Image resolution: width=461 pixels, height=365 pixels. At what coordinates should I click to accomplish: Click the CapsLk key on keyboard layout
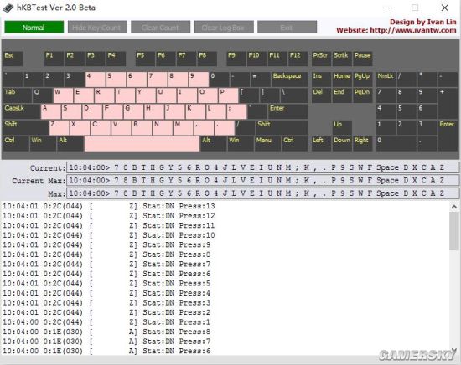pos(22,111)
